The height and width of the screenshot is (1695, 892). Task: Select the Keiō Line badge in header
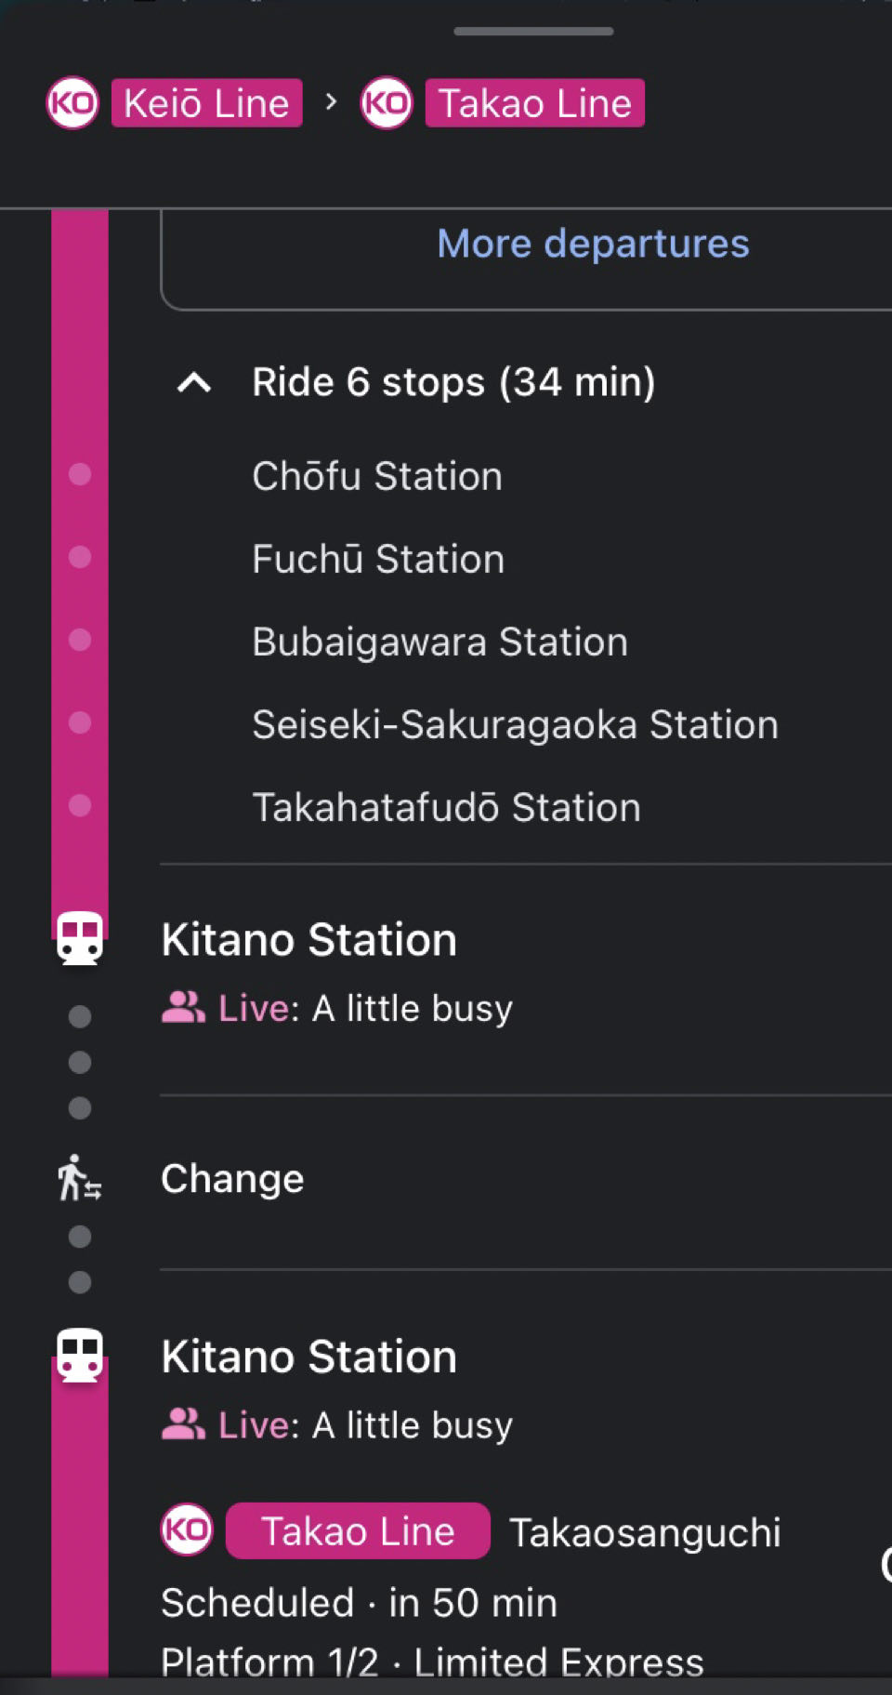click(206, 103)
